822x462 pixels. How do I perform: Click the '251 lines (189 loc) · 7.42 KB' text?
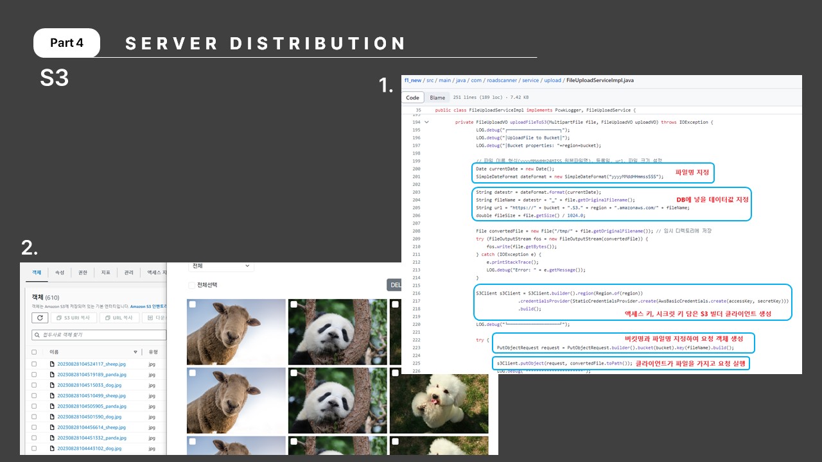click(x=491, y=98)
